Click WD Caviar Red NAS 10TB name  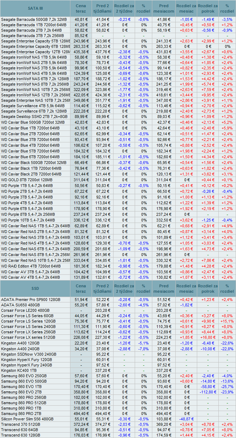click(36, 260)
